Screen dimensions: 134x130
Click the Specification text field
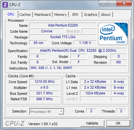[x=78, y=50]
